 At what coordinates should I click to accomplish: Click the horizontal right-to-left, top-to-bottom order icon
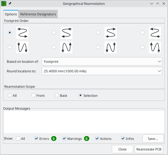pyautogui.click(x=66, y=33)
